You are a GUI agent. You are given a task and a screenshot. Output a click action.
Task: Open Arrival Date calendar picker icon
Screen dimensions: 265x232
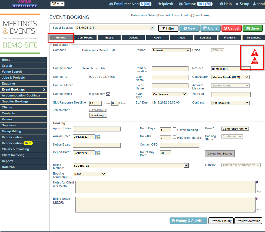(x=98, y=137)
